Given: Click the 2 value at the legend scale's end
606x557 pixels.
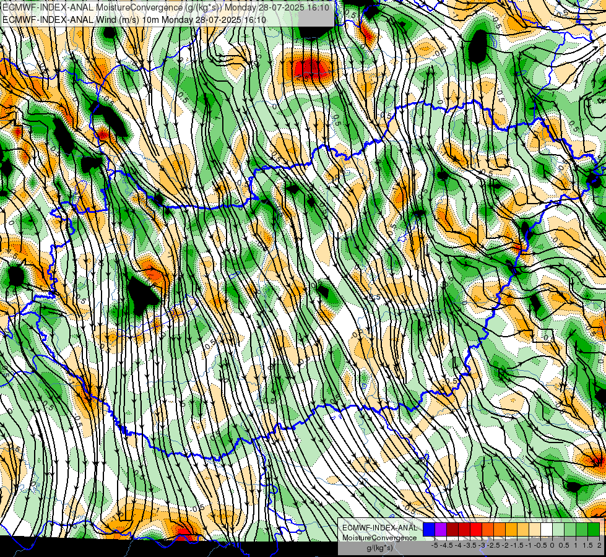Looking at the screenshot, I should 599,545.
